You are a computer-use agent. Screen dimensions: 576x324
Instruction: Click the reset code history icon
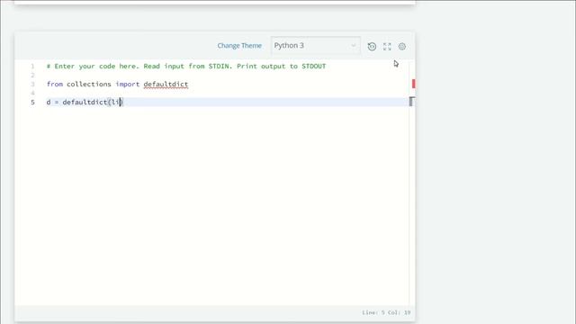pos(372,46)
